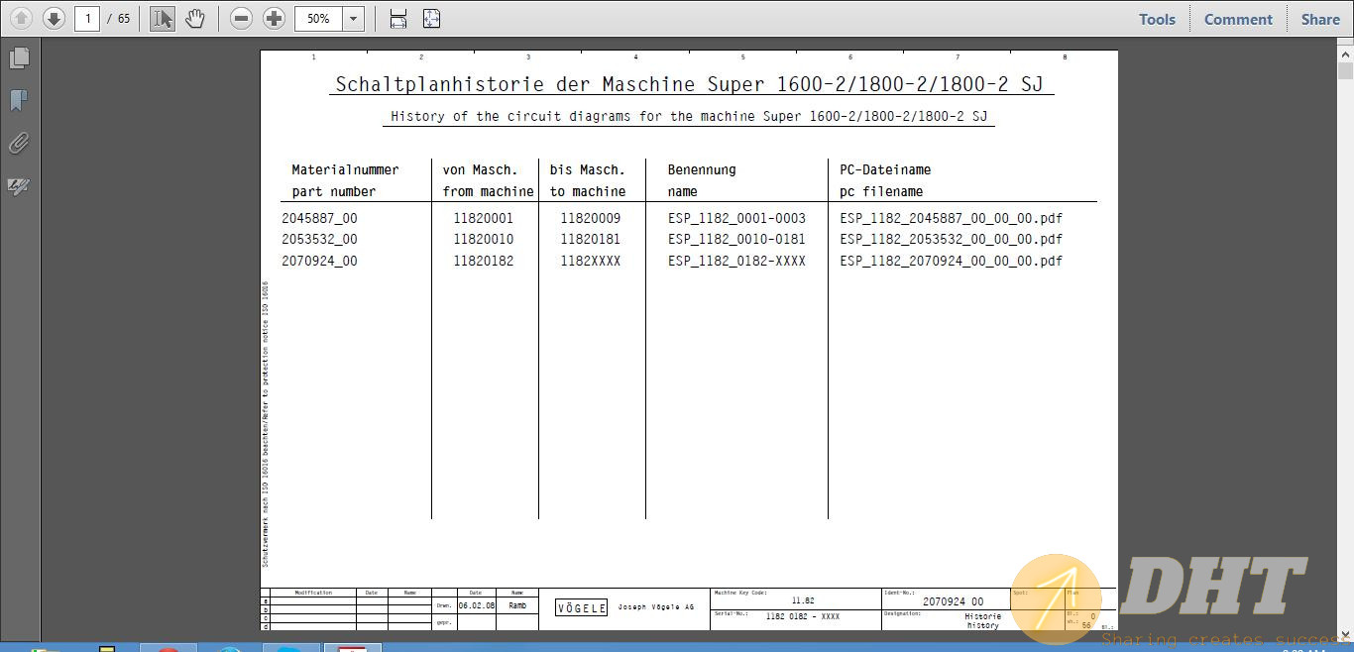Click name ESP_1182_0010-0181
Image resolution: width=1354 pixels, height=652 pixels.
(x=736, y=239)
